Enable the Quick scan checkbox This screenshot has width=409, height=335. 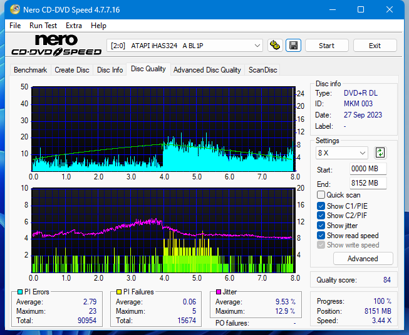point(321,195)
